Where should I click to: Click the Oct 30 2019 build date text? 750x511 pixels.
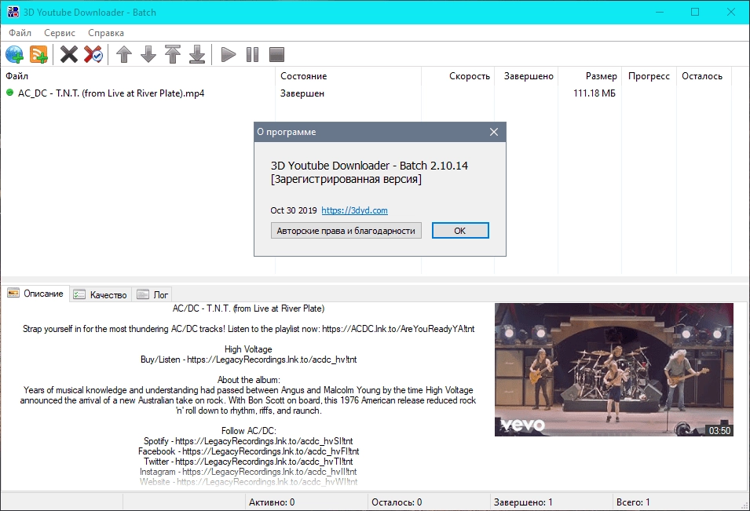click(293, 210)
